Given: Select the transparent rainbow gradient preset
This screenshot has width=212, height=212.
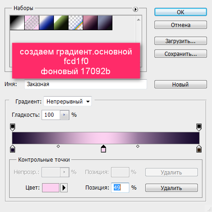Looking at the screenshot, I should tap(76, 22).
